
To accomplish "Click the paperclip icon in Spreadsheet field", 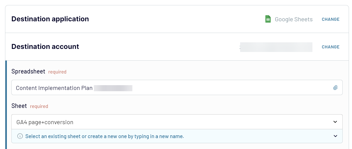I will pyautogui.click(x=335, y=88).
